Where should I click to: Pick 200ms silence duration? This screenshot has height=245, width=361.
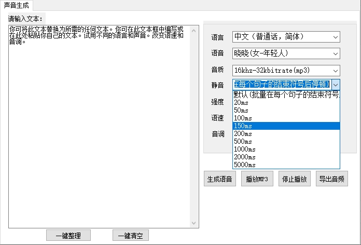[x=286, y=134]
